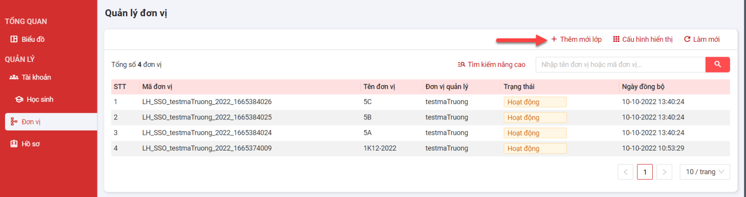746x197 pixels.
Task: Click the red magnifier search button
Action: point(718,65)
